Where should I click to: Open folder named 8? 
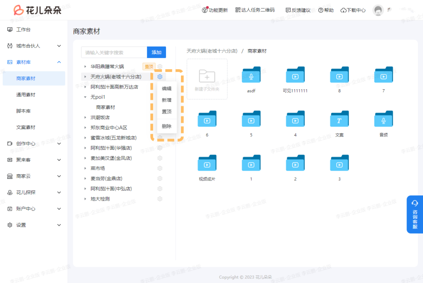tap(339, 75)
